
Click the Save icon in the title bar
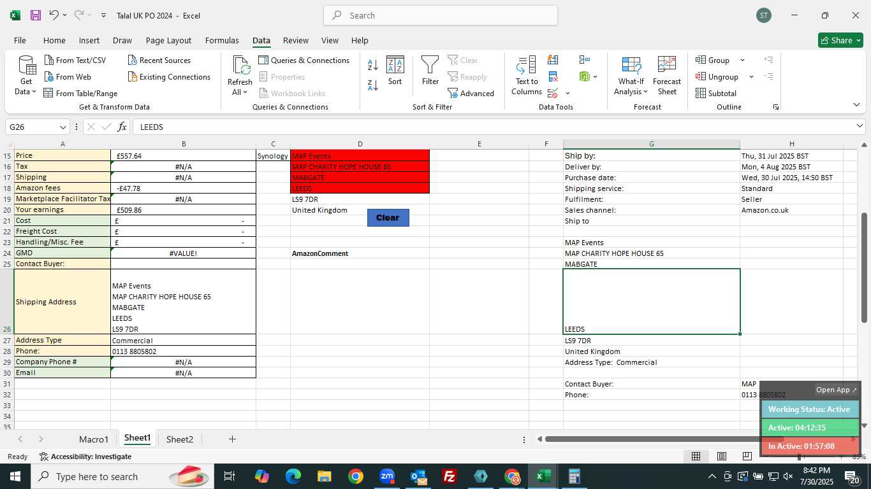[x=36, y=15]
